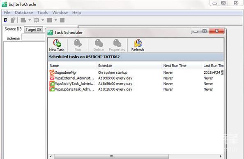Click the scroll left arrow in task list
This screenshot has height=159, width=244.
point(51,156)
